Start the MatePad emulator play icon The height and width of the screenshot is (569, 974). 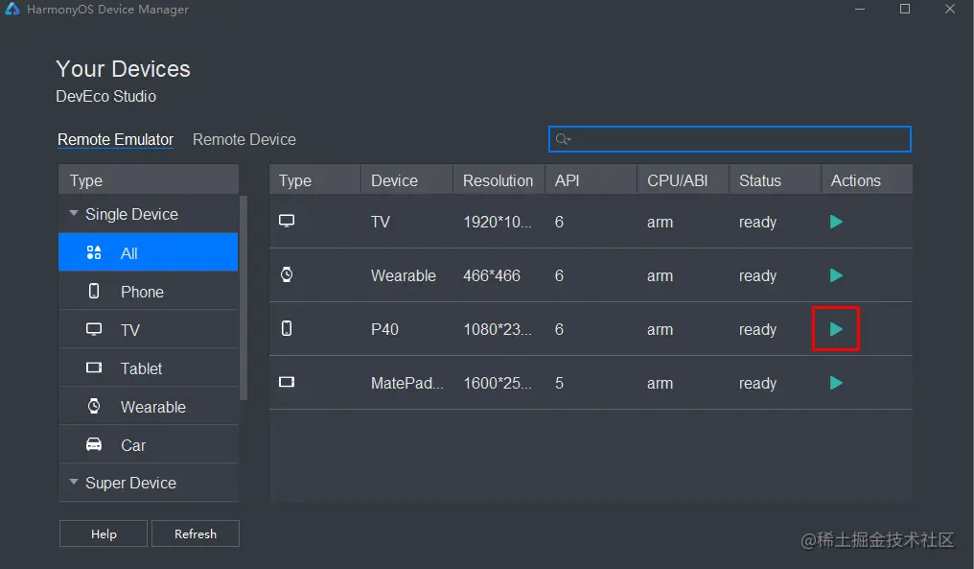tap(836, 383)
